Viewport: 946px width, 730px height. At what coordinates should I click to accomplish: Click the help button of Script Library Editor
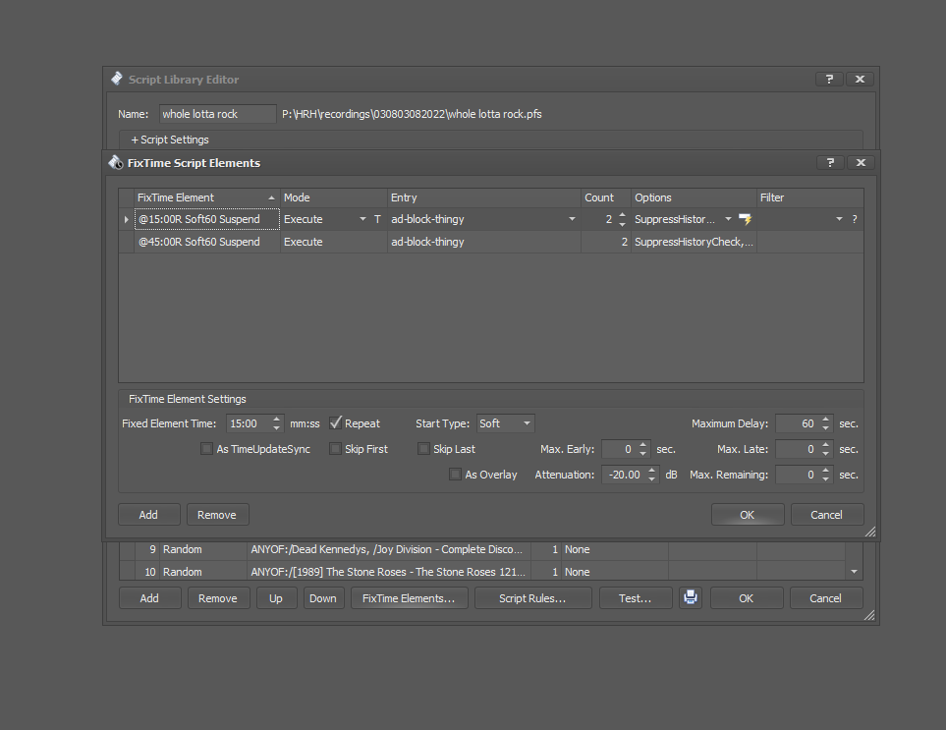click(x=830, y=80)
